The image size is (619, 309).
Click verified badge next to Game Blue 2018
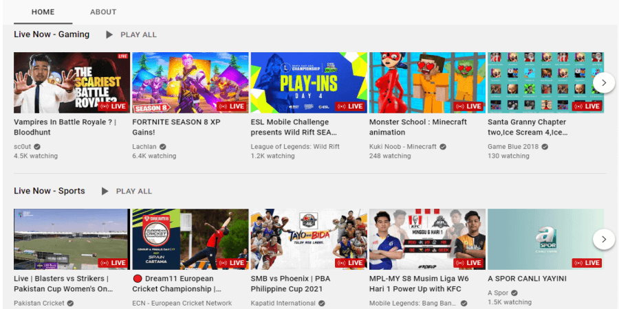(x=545, y=147)
